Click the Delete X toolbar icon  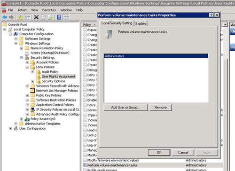(x=36, y=17)
